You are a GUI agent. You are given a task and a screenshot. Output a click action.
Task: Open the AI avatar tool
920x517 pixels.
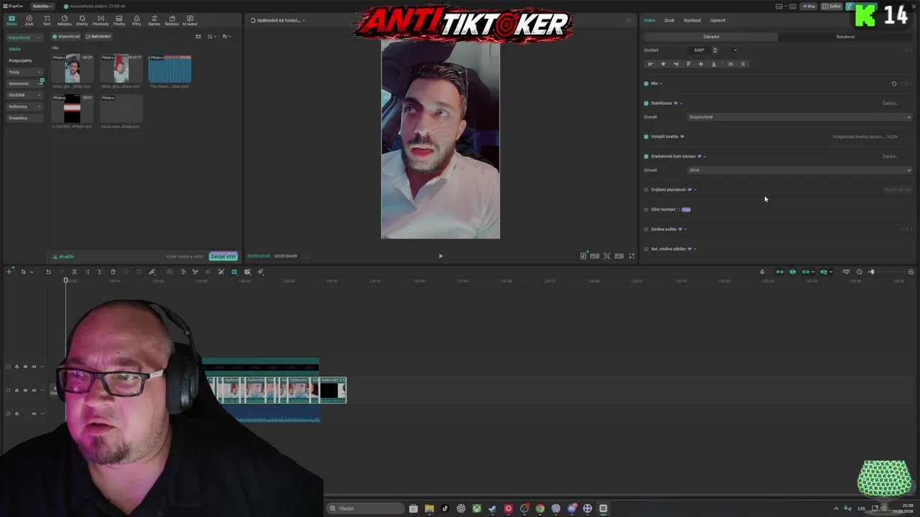pyautogui.click(x=190, y=20)
